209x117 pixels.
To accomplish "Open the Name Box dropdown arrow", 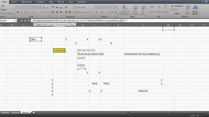I will click(x=15, y=21).
